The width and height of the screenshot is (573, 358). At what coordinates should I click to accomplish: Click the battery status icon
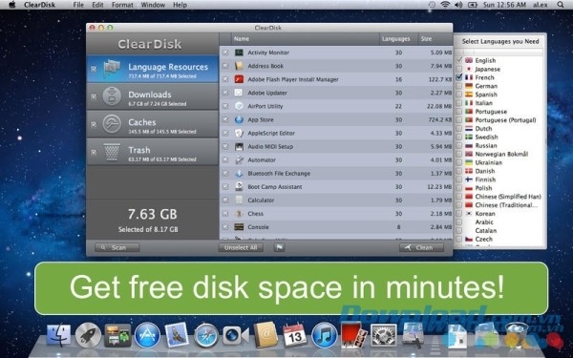[x=473, y=5]
